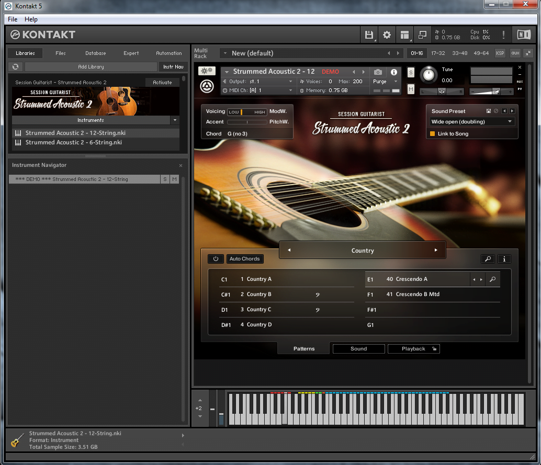Image resolution: width=541 pixels, height=465 pixels.
Task: Take a snapshot with the camera icon
Action: point(378,72)
